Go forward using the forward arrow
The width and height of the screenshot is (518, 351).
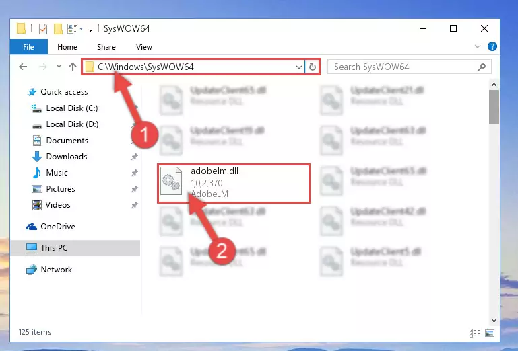pos(43,67)
